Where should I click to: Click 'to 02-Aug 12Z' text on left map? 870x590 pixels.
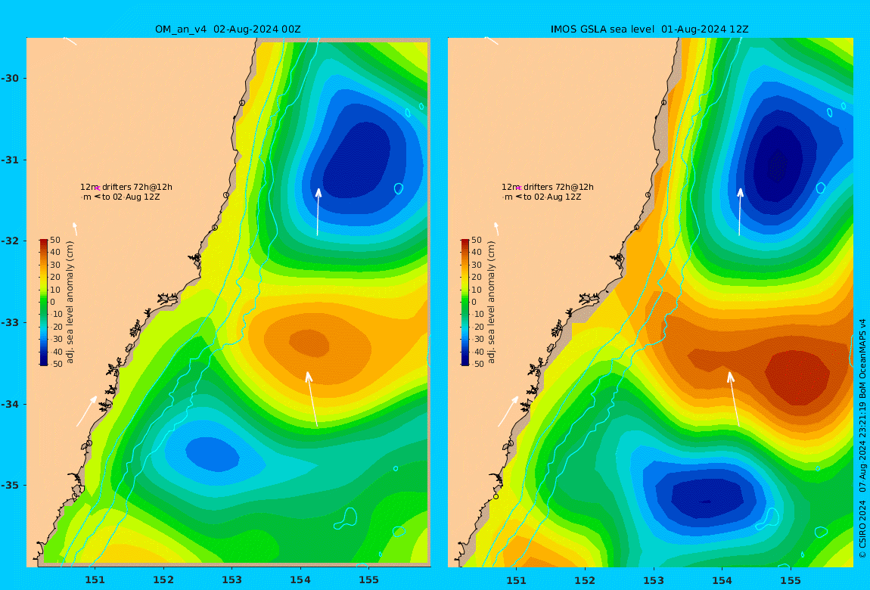[x=131, y=197]
